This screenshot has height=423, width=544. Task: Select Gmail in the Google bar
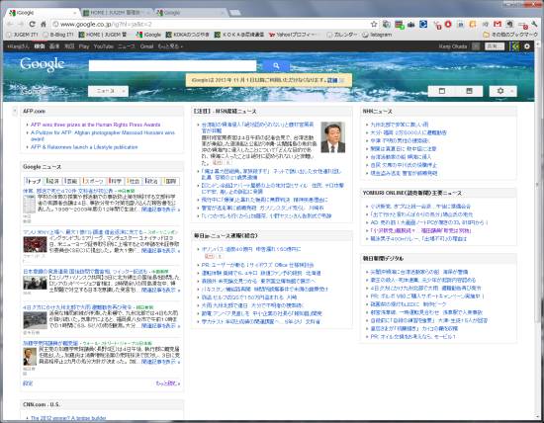146,46
